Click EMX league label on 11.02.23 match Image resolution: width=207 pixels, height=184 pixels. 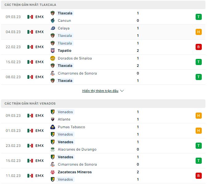(x=39, y=176)
